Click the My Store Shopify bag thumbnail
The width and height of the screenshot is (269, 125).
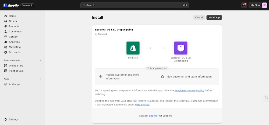coord(133,48)
